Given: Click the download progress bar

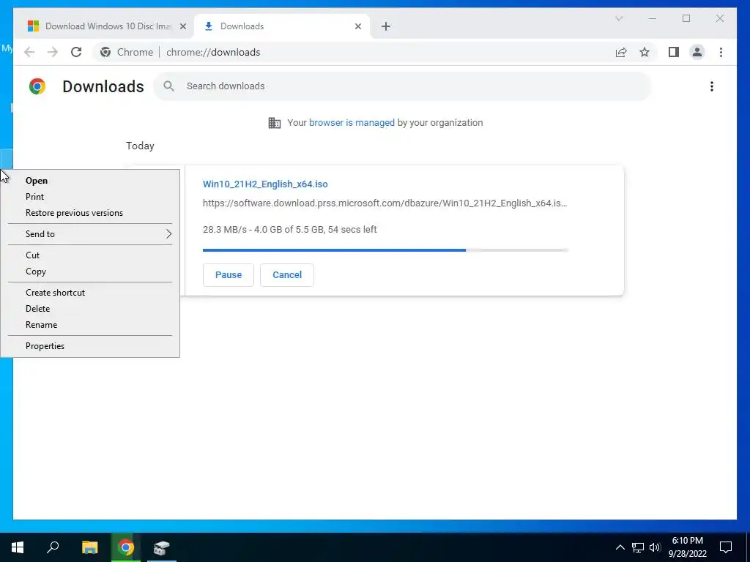Looking at the screenshot, I should (x=385, y=250).
